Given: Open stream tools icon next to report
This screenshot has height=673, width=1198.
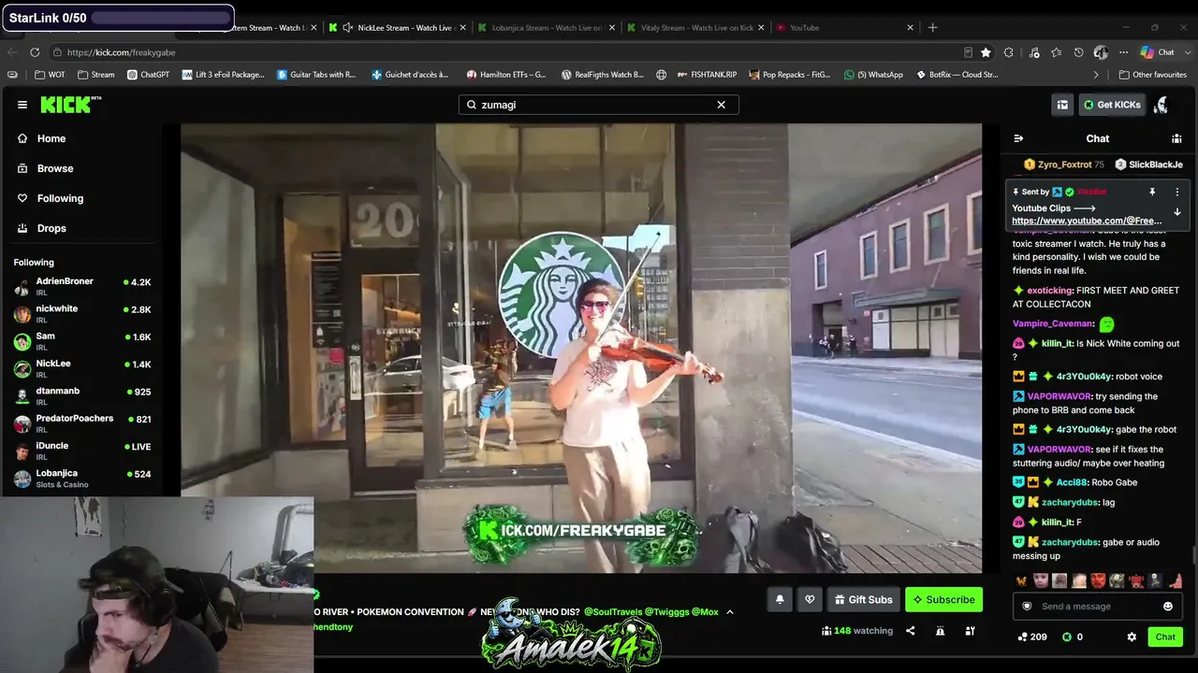Looking at the screenshot, I should 970,631.
